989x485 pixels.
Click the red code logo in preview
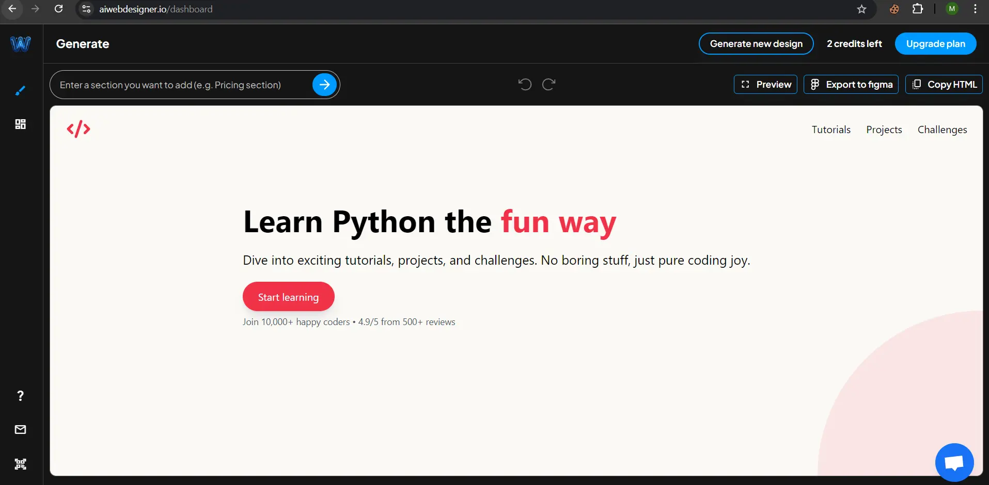79,129
